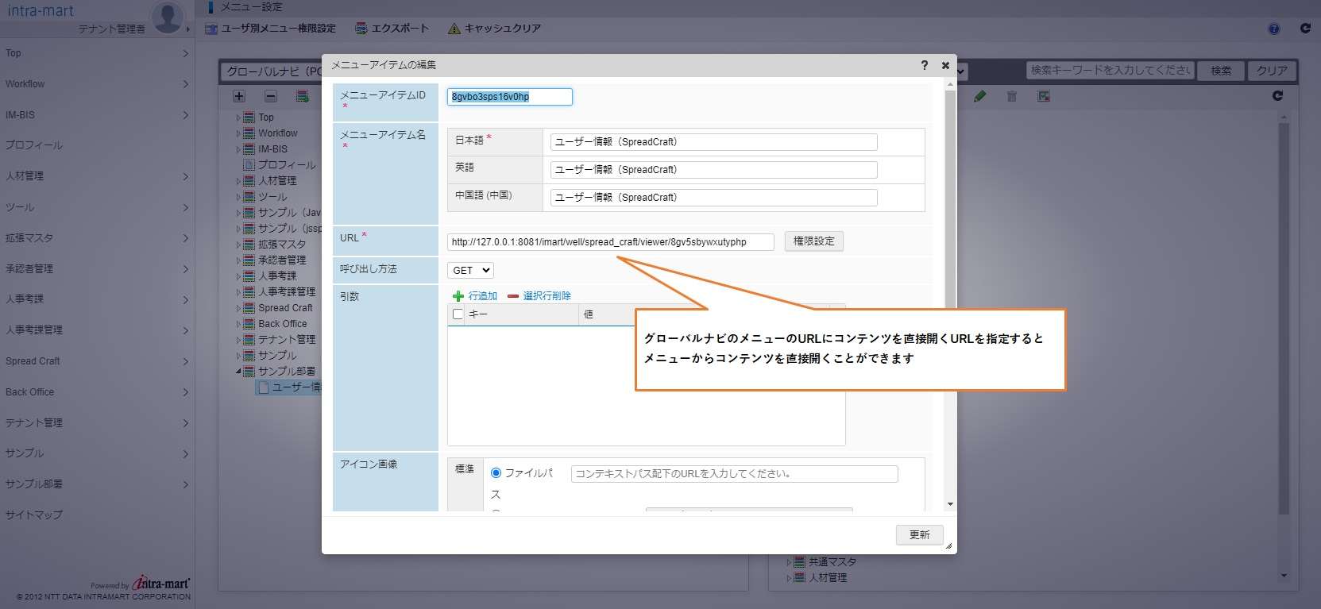Check the キー header checkbox in arguments table

pyautogui.click(x=458, y=314)
